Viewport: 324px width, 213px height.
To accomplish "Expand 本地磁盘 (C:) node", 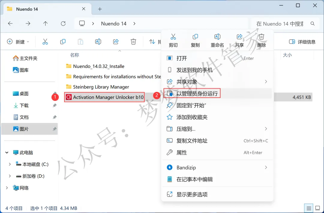I will tap(10, 164).
